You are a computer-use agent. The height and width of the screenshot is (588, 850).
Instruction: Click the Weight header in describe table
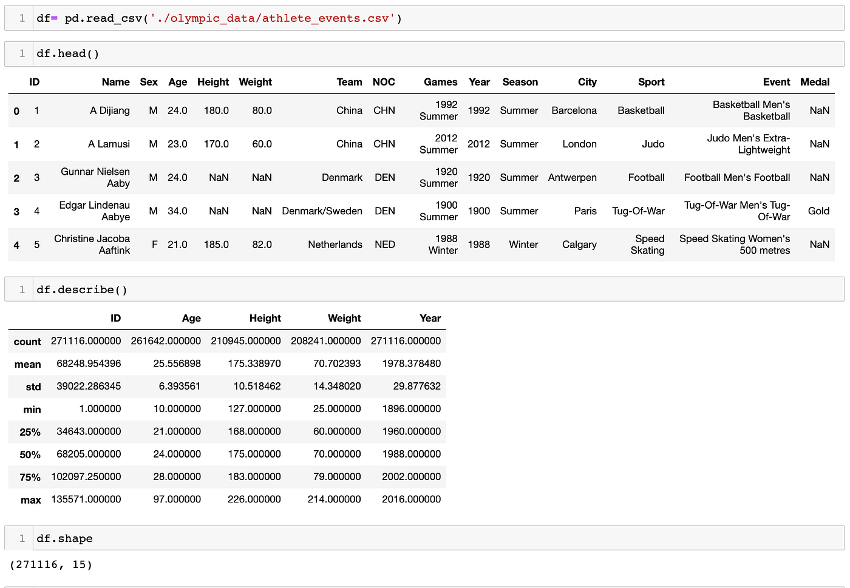pos(344,318)
